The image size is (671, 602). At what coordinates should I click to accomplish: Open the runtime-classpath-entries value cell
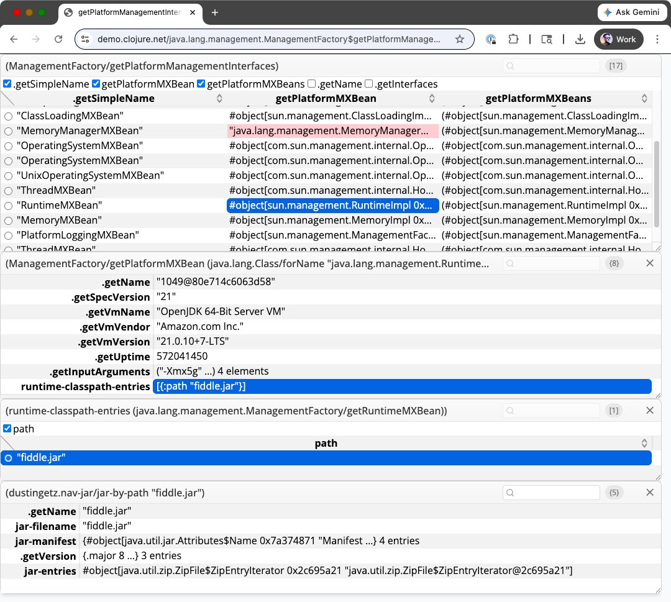402,386
